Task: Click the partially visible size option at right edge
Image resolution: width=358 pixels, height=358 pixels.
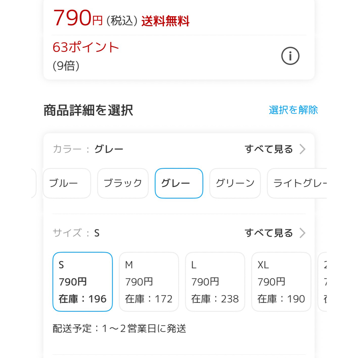Action: (x=323, y=282)
